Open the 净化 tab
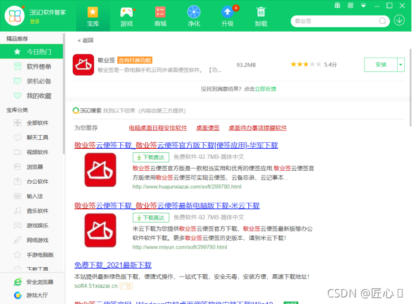Viewport: 412px width, 304px height. click(193, 16)
